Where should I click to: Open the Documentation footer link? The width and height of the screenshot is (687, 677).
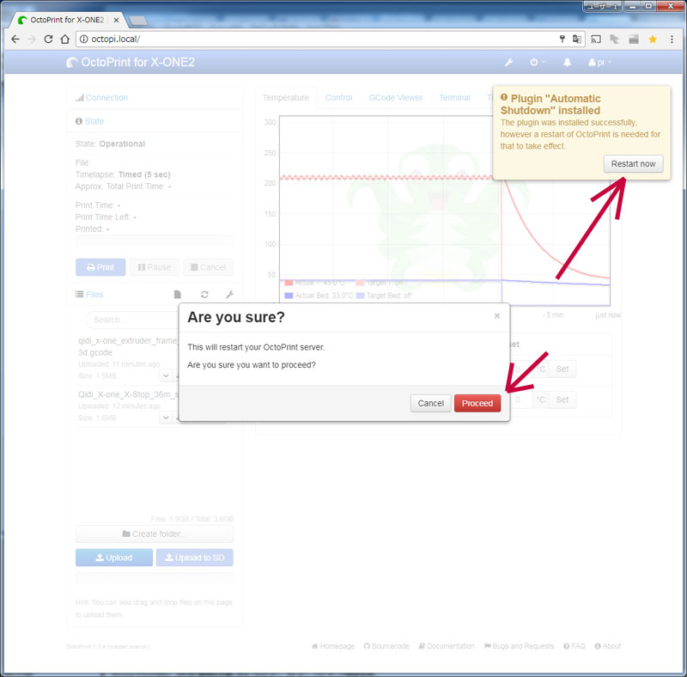tap(447, 646)
